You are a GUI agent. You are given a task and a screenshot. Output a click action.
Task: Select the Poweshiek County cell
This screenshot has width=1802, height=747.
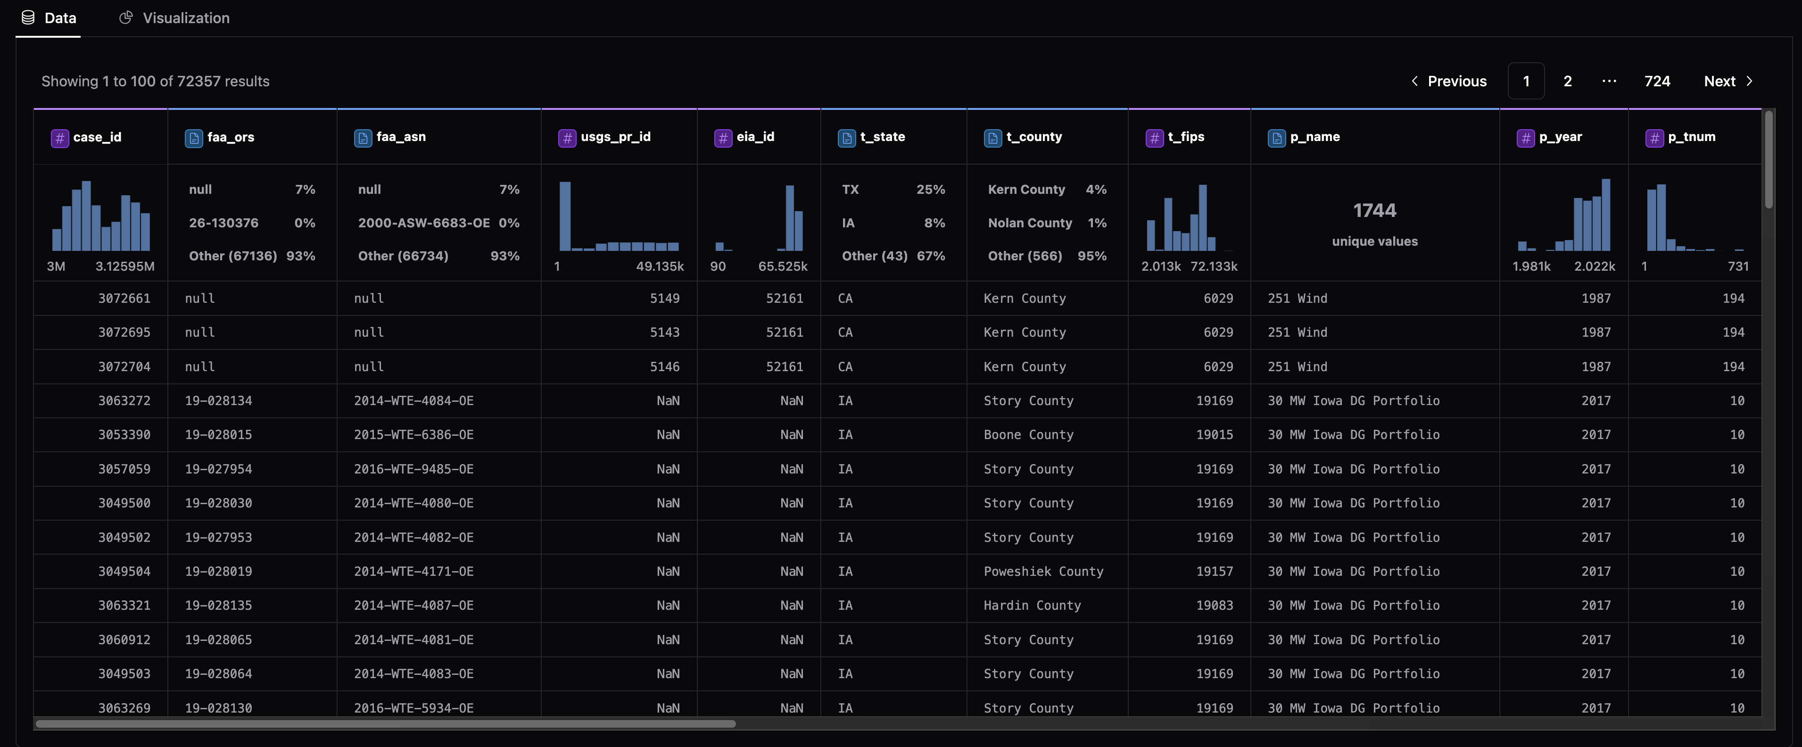[x=1043, y=572]
